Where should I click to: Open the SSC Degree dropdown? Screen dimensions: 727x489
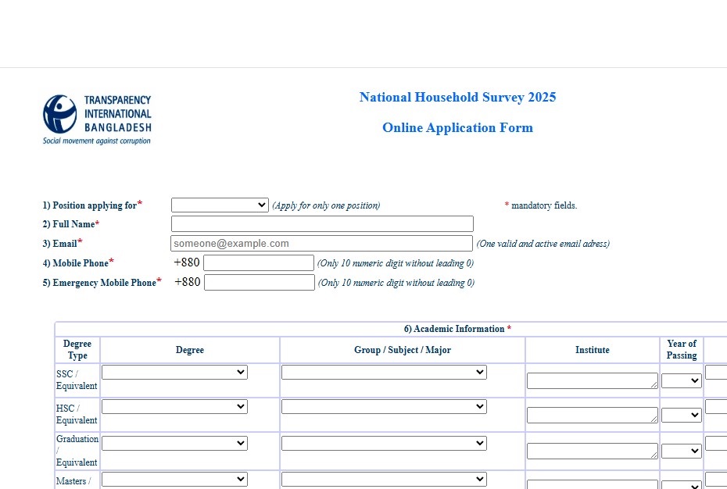coord(174,373)
